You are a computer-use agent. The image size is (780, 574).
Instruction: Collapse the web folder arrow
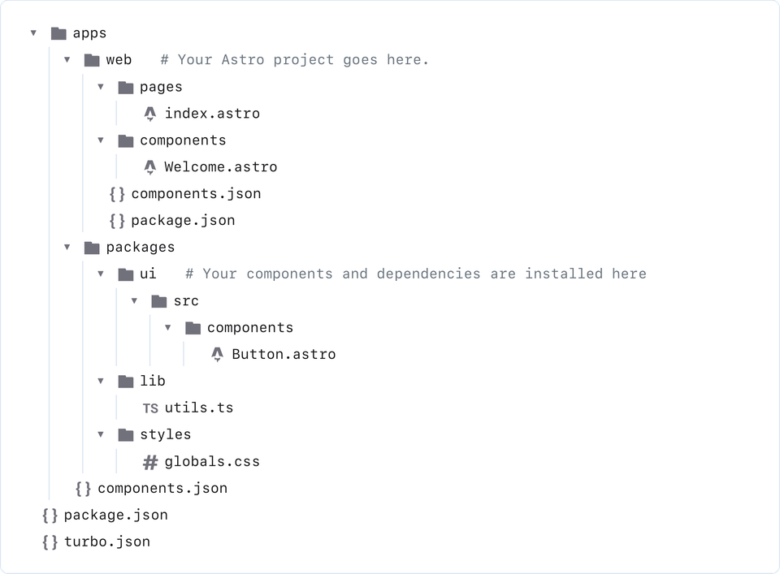67,60
